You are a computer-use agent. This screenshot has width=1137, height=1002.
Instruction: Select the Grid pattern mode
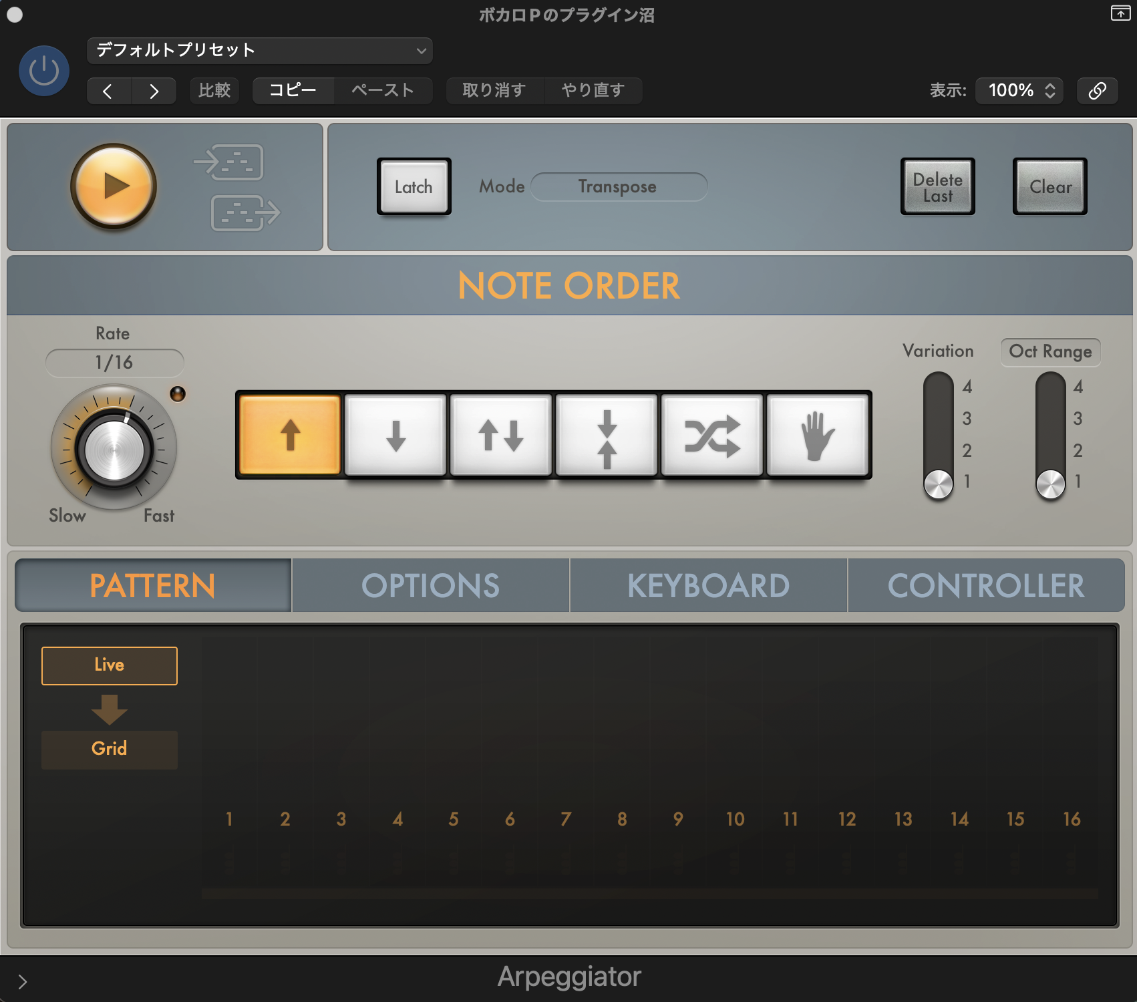[110, 749]
